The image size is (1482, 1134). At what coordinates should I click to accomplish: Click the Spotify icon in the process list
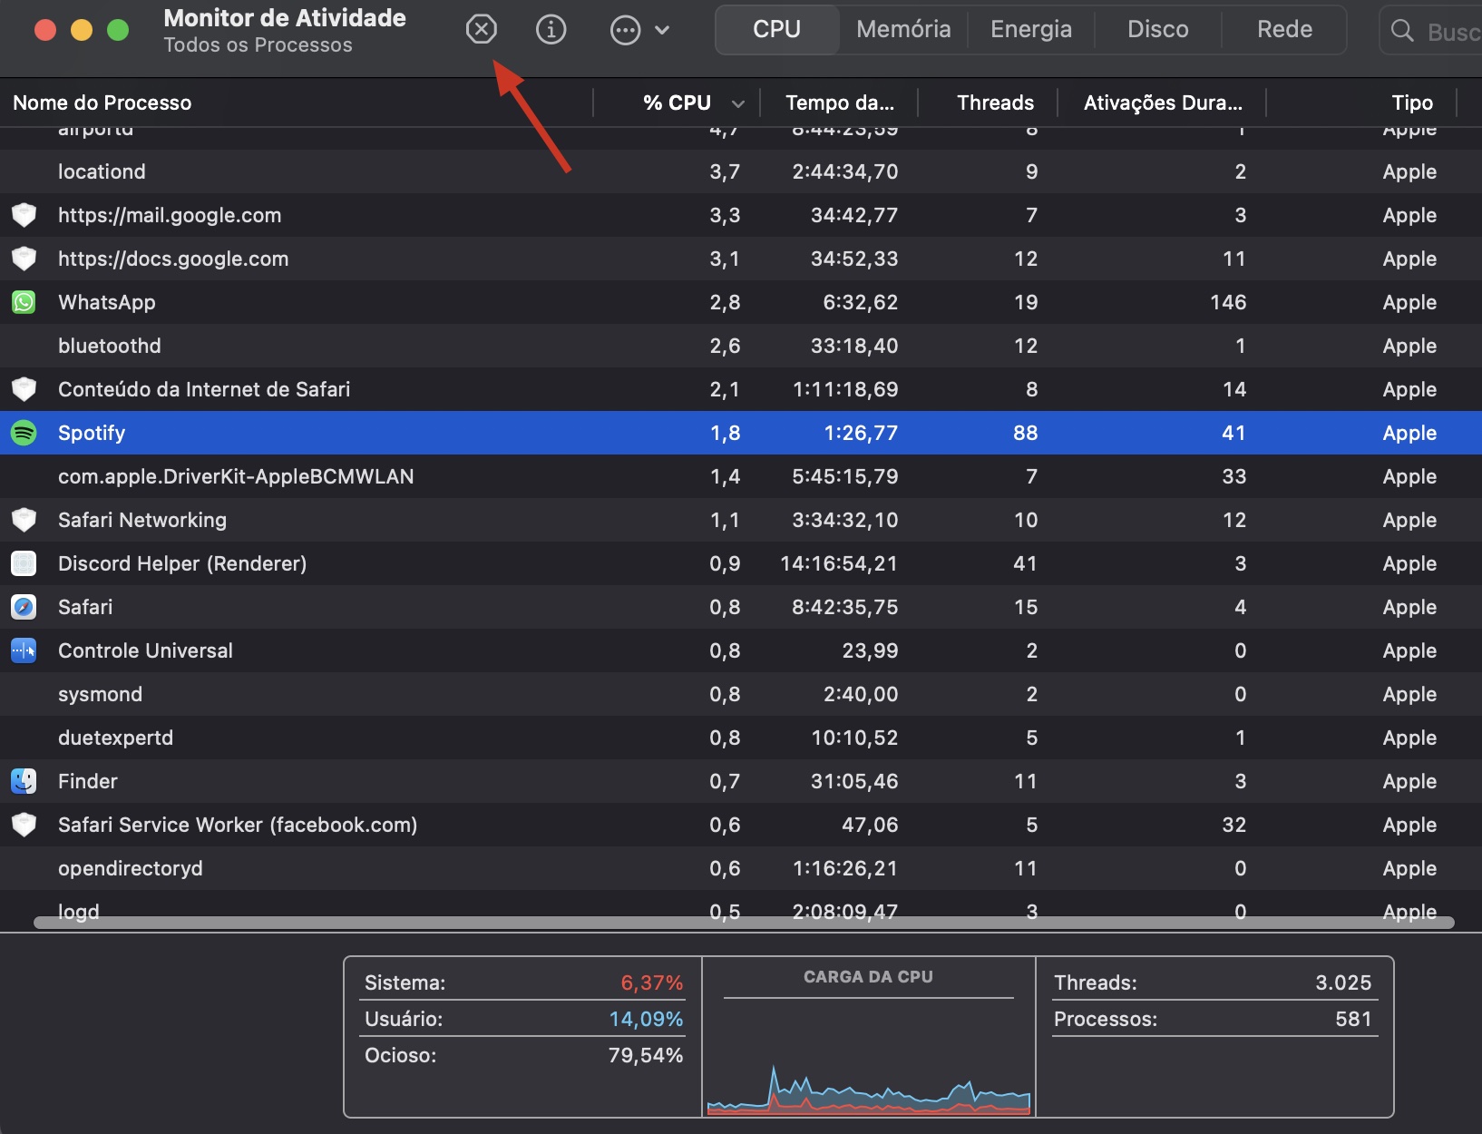24,433
